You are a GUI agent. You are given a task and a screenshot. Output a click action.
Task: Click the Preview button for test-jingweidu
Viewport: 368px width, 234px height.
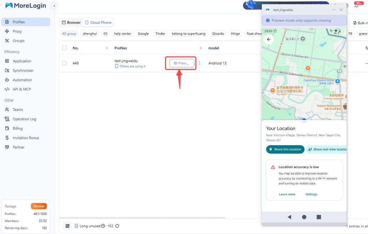pos(182,63)
